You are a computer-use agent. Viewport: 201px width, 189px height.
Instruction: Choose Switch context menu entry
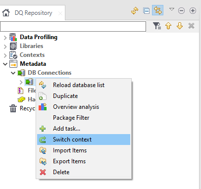tap(84, 140)
